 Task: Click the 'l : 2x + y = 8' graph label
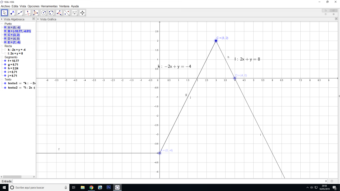pyautogui.click(x=247, y=59)
